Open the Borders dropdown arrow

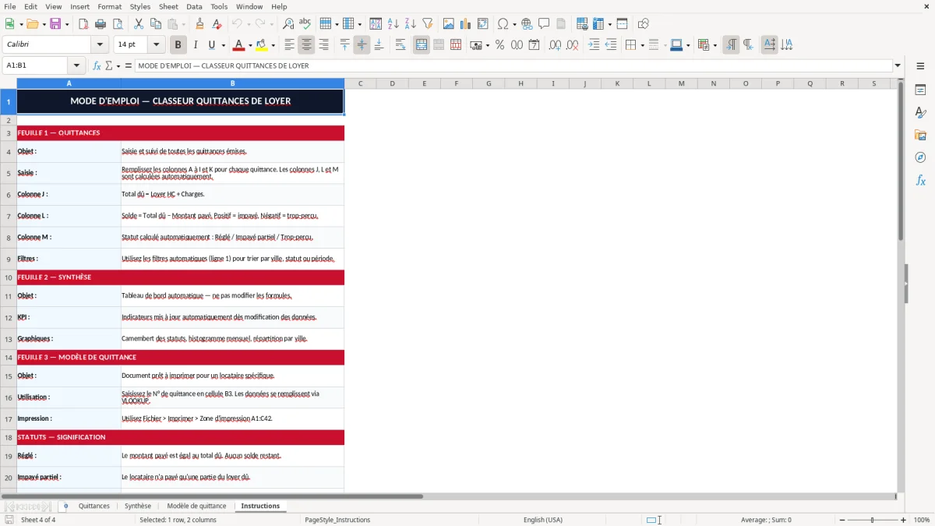pos(641,45)
